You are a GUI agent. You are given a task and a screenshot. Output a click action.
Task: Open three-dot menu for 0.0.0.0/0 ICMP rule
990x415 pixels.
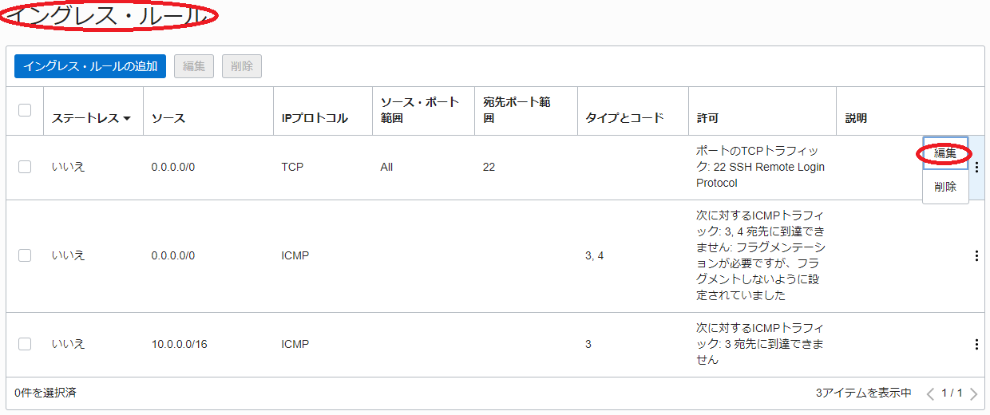976,256
